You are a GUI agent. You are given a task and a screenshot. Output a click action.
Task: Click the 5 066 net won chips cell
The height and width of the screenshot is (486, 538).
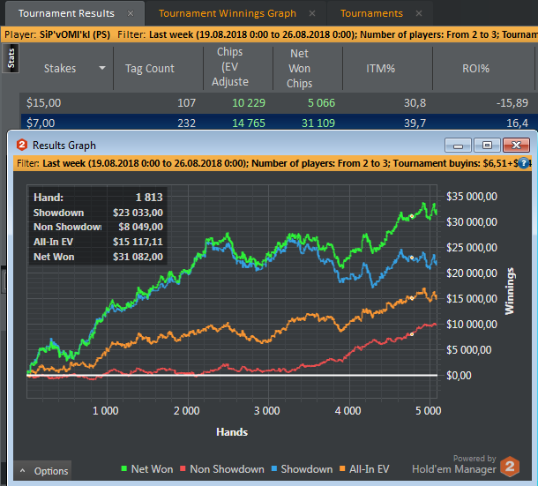[x=321, y=103]
